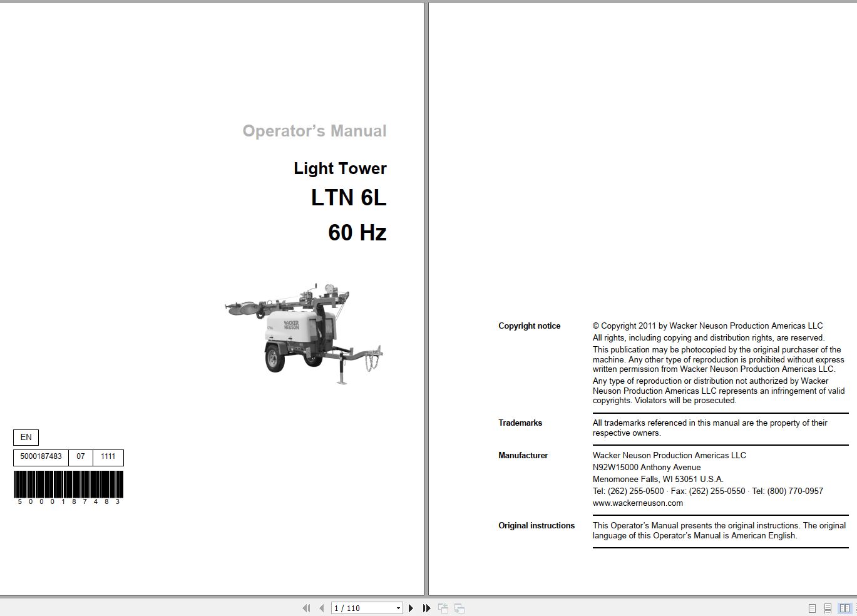Toggle the two-page side-by-side layout
This screenshot has height=616, width=857.
843,608
